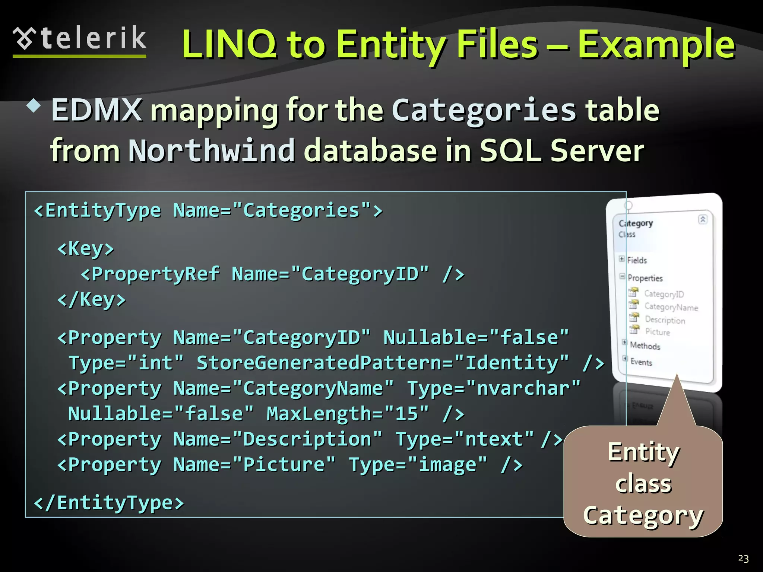Click the '<EntityType Name="Categories">' line
This screenshot has width=763, height=572.
click(208, 211)
